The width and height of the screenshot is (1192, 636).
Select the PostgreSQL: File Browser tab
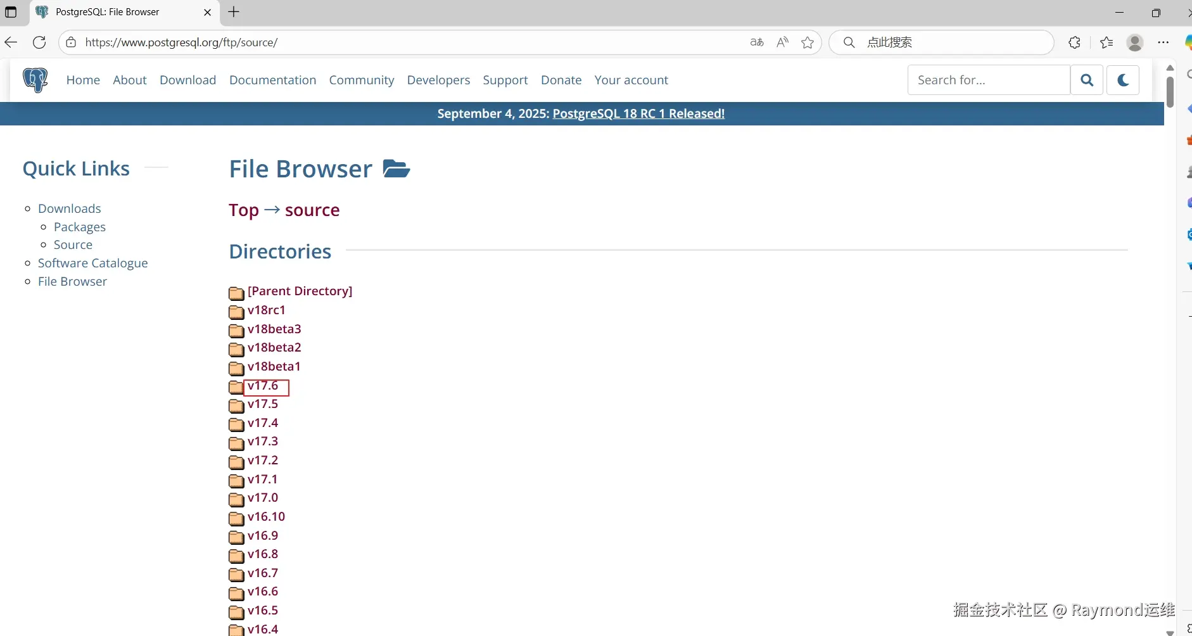125,12
